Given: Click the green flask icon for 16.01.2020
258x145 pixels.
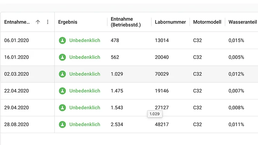Looking at the screenshot, I should point(62,57).
